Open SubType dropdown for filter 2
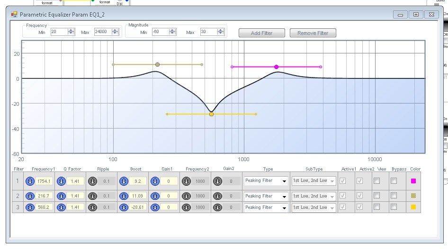Image resolution: width=448 pixels, height=249 pixels. point(314,196)
